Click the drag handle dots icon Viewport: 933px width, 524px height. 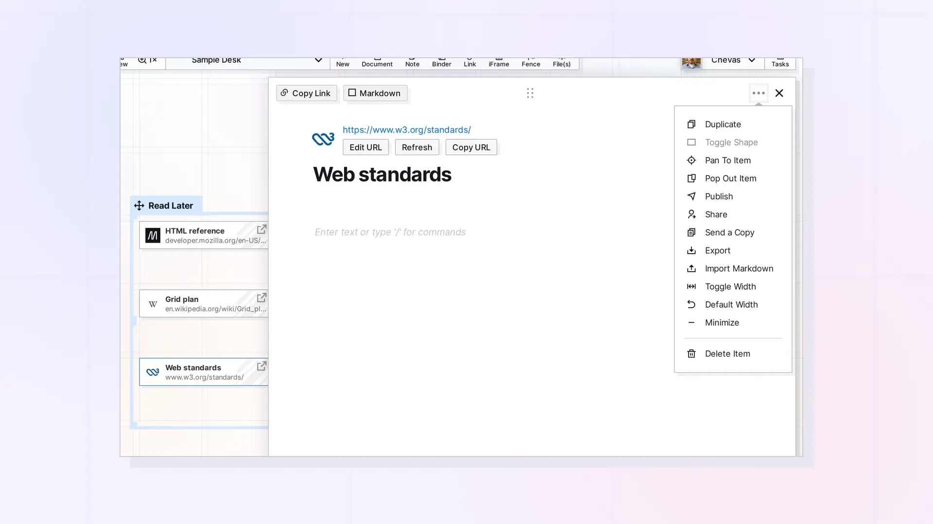(x=530, y=93)
